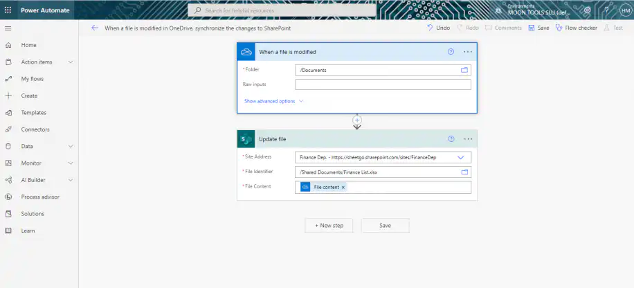This screenshot has width=634, height=288.
Task: Open help for When a file is modified
Action: pyautogui.click(x=451, y=52)
